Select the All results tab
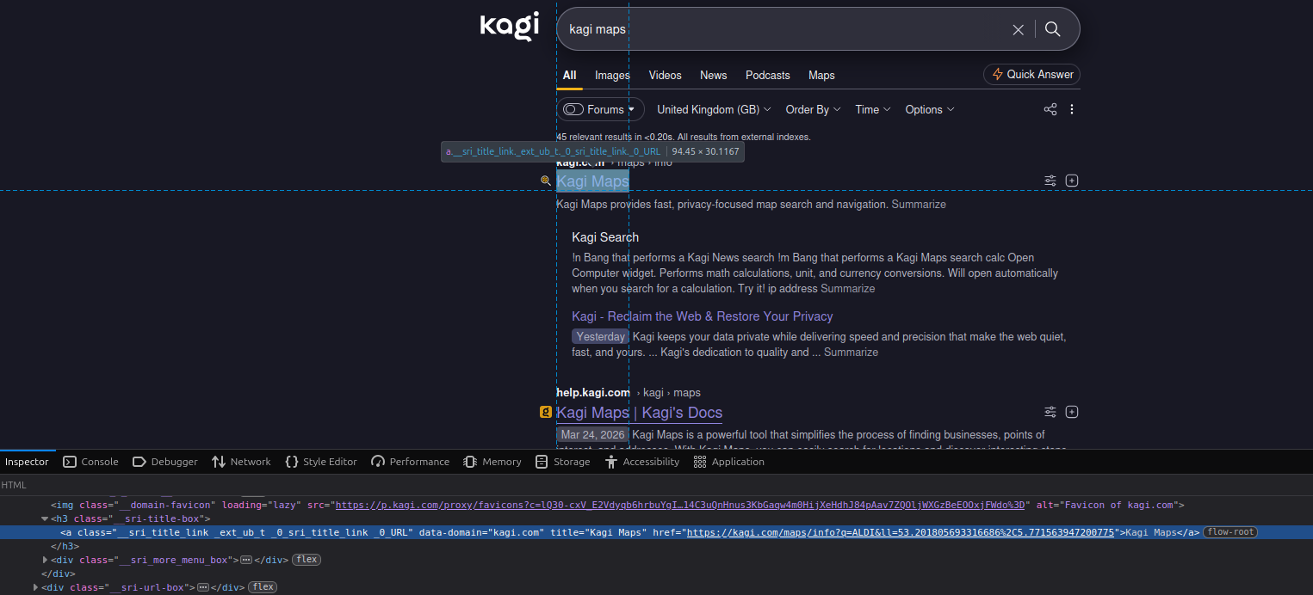This screenshot has height=595, width=1313. pyautogui.click(x=569, y=75)
